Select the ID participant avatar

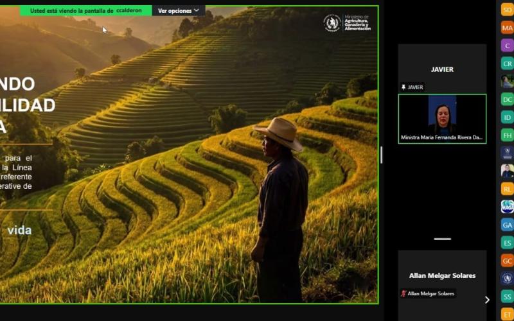(507, 117)
